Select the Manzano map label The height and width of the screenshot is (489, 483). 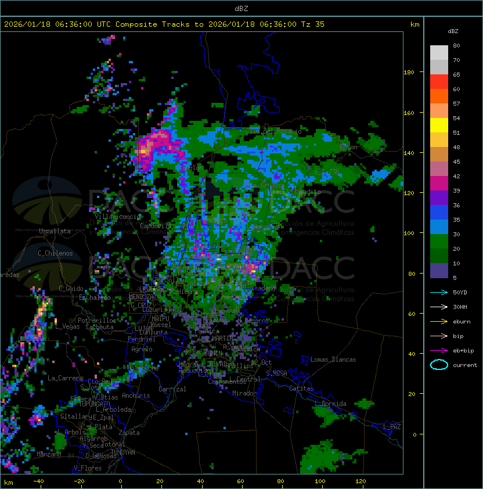[49, 454]
